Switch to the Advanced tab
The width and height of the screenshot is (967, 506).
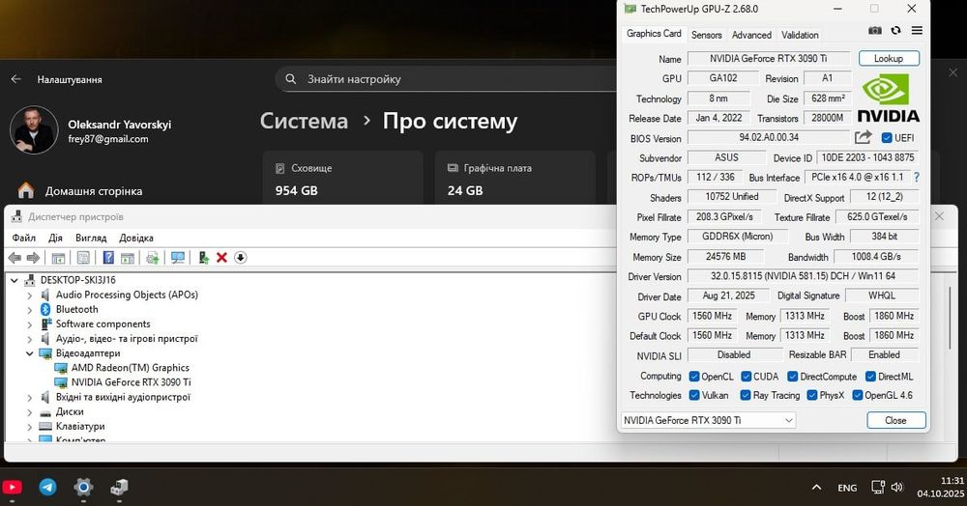tap(751, 35)
